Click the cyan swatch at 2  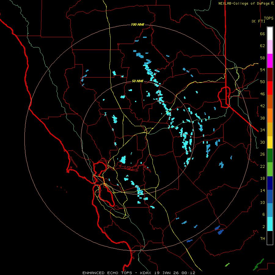(270, 224)
